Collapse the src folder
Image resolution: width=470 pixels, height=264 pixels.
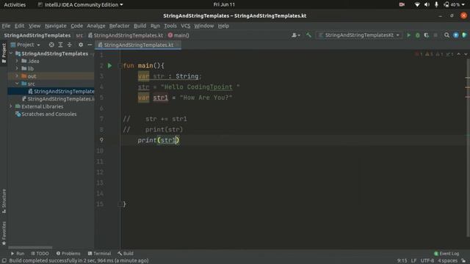pos(17,84)
